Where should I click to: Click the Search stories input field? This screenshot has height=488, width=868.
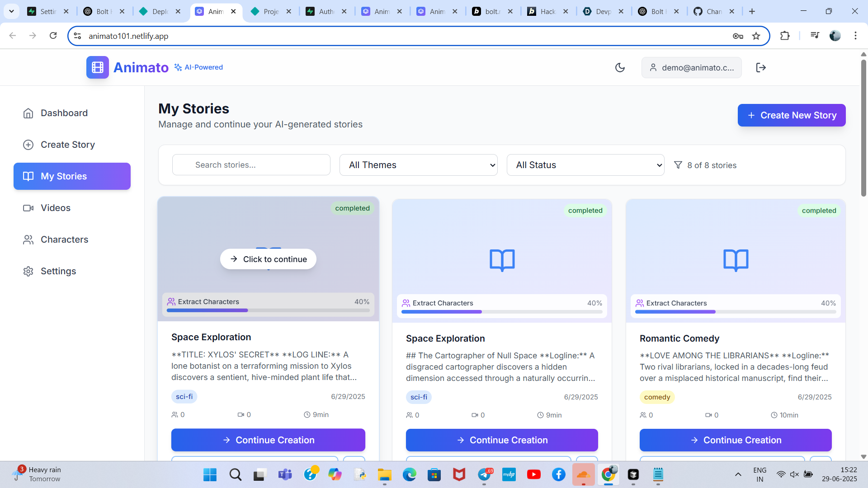(251, 165)
